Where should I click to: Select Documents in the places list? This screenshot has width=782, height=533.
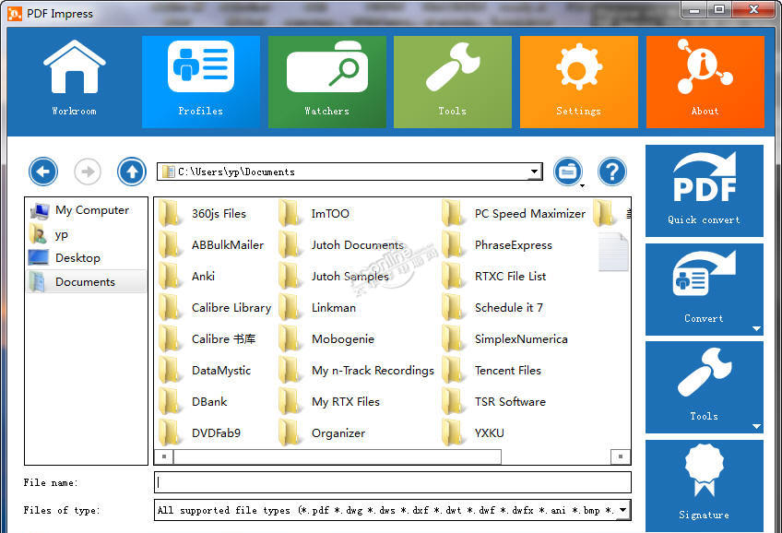point(87,281)
